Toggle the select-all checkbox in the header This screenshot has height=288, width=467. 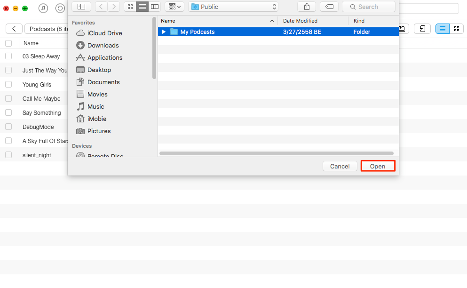(x=8, y=43)
